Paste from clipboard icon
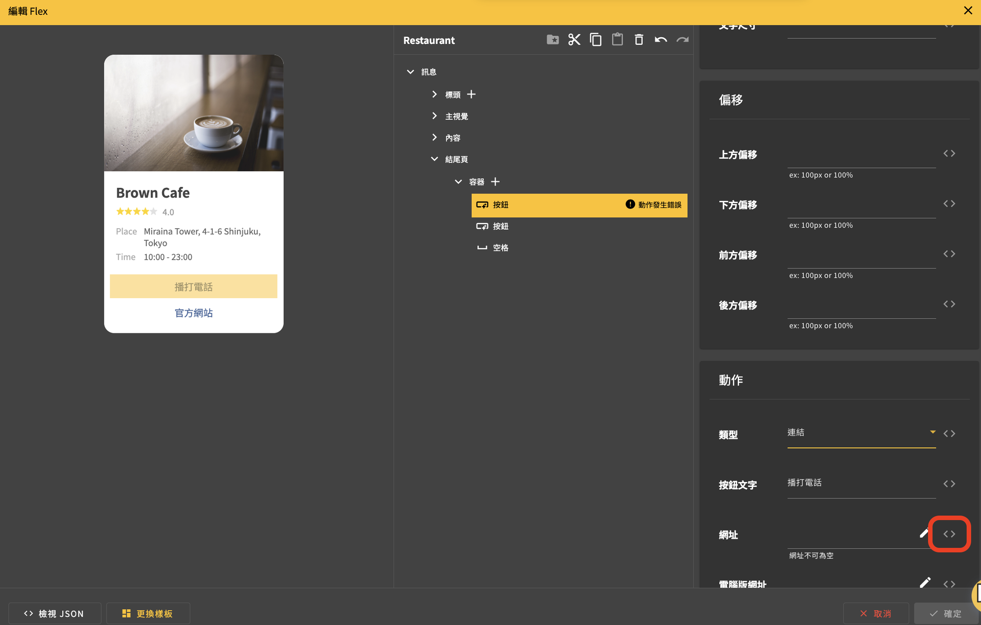 pyautogui.click(x=617, y=40)
